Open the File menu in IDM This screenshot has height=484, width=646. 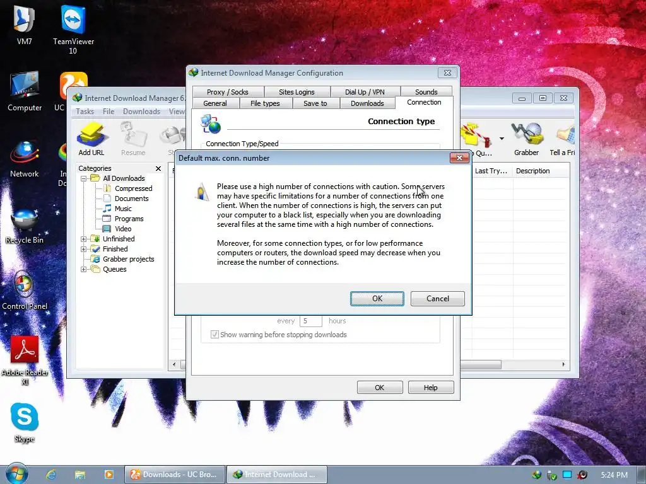(109, 112)
